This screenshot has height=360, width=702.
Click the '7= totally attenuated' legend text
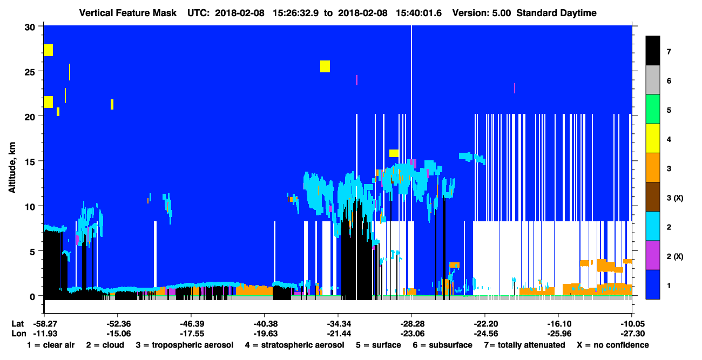524,345
